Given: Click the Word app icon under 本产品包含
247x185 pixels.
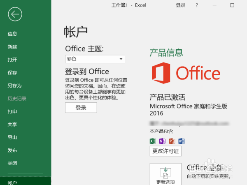Looking at the screenshot, I should [x=182, y=141].
